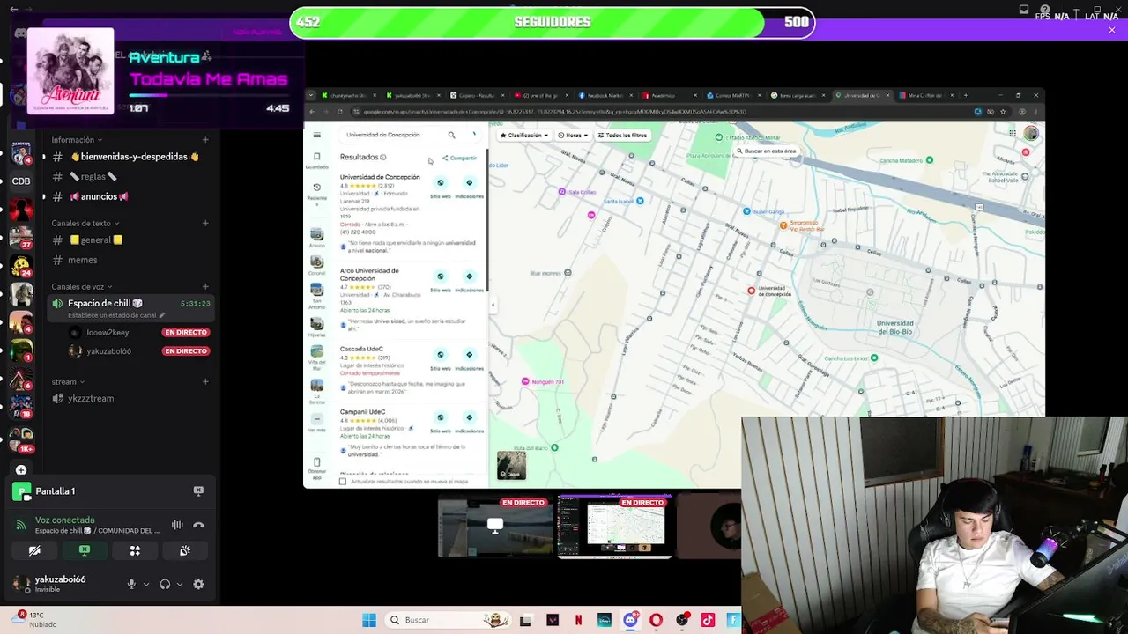This screenshot has width=1128, height=634.
Task: Open Discord voice activities launcher
Action: 135,550
